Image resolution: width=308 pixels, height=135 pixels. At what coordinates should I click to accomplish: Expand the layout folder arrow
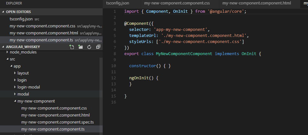15,73
